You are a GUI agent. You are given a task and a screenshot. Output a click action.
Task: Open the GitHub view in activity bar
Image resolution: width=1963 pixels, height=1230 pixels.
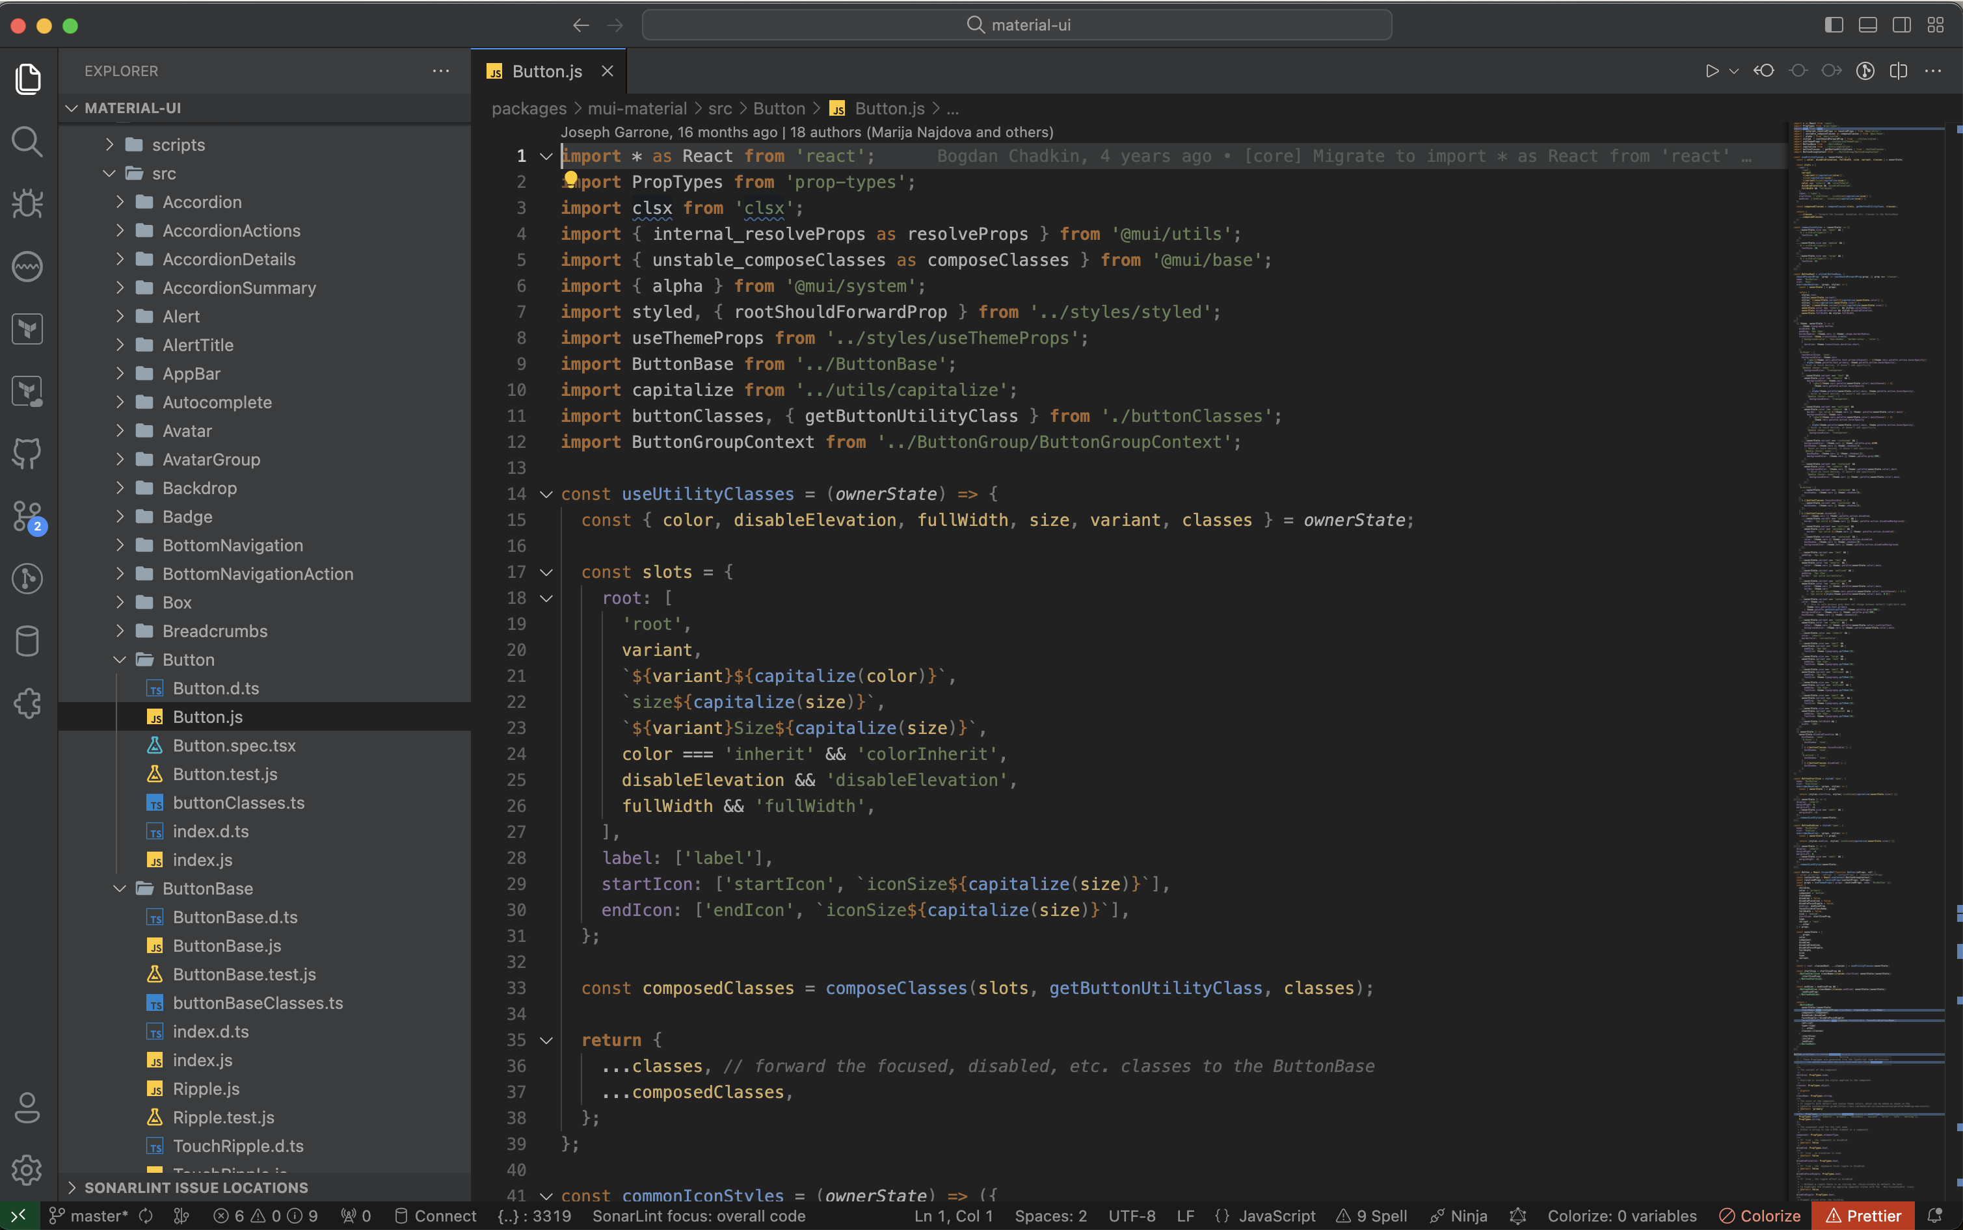pyautogui.click(x=28, y=454)
